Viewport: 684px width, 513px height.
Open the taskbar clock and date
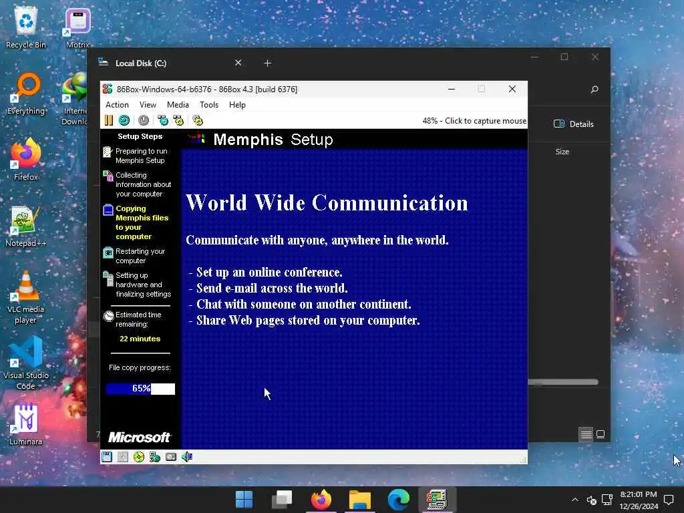click(x=639, y=500)
